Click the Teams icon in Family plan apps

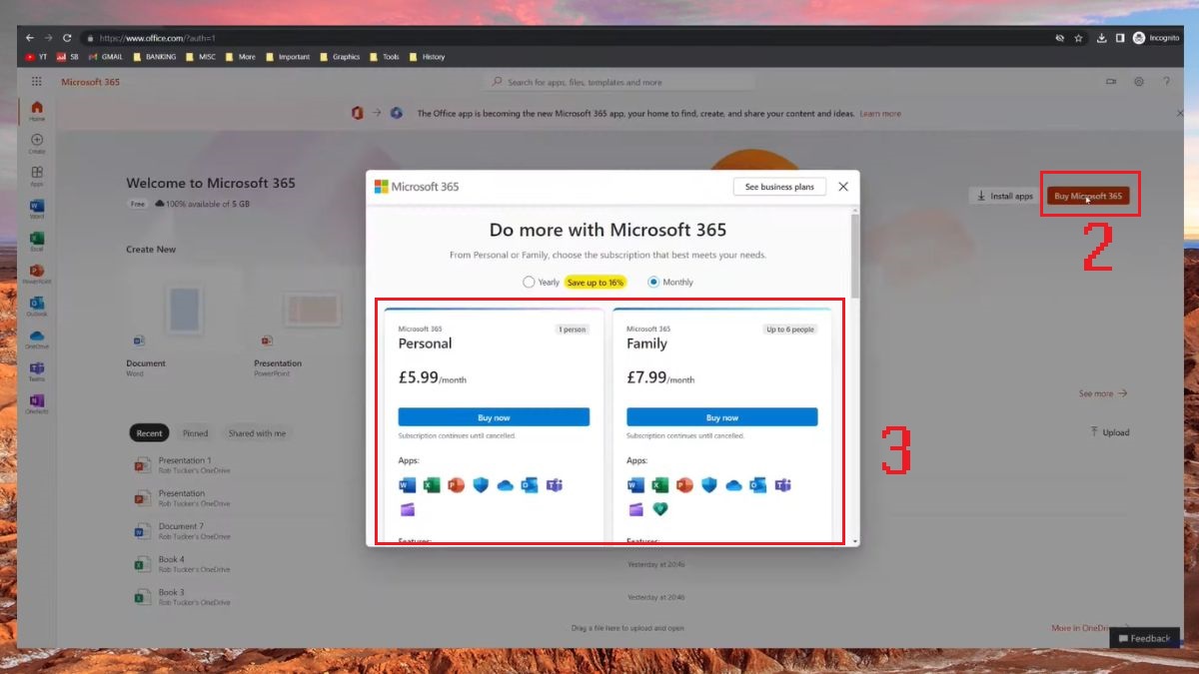coord(782,485)
